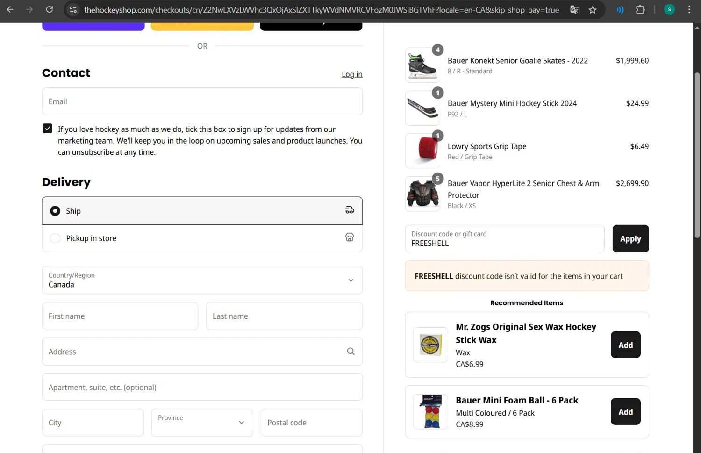Click the Email input field
701x453 pixels.
coord(202,101)
